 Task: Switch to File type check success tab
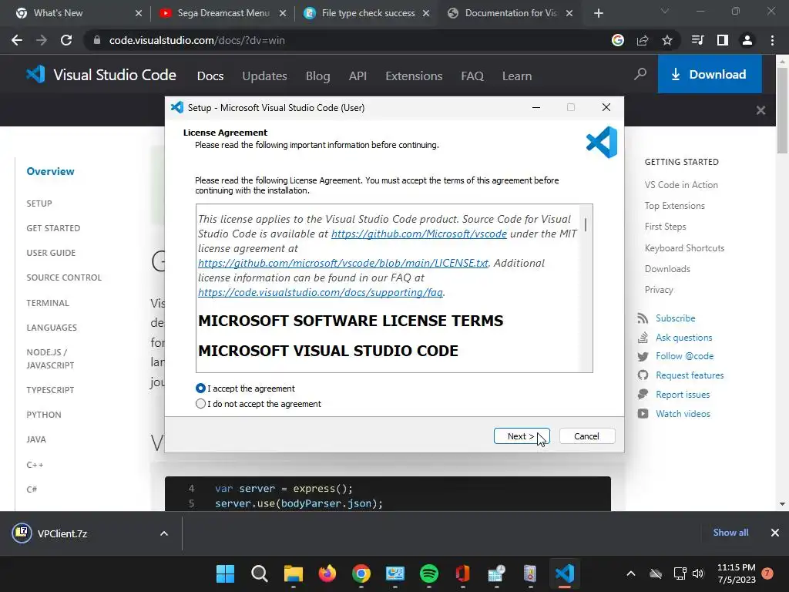point(368,13)
